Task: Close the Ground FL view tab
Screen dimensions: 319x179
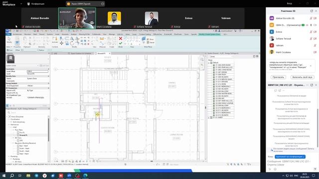Action: 110,54
